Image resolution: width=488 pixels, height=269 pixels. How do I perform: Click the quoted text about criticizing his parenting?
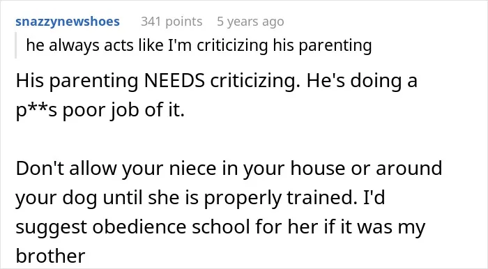pos(199,45)
